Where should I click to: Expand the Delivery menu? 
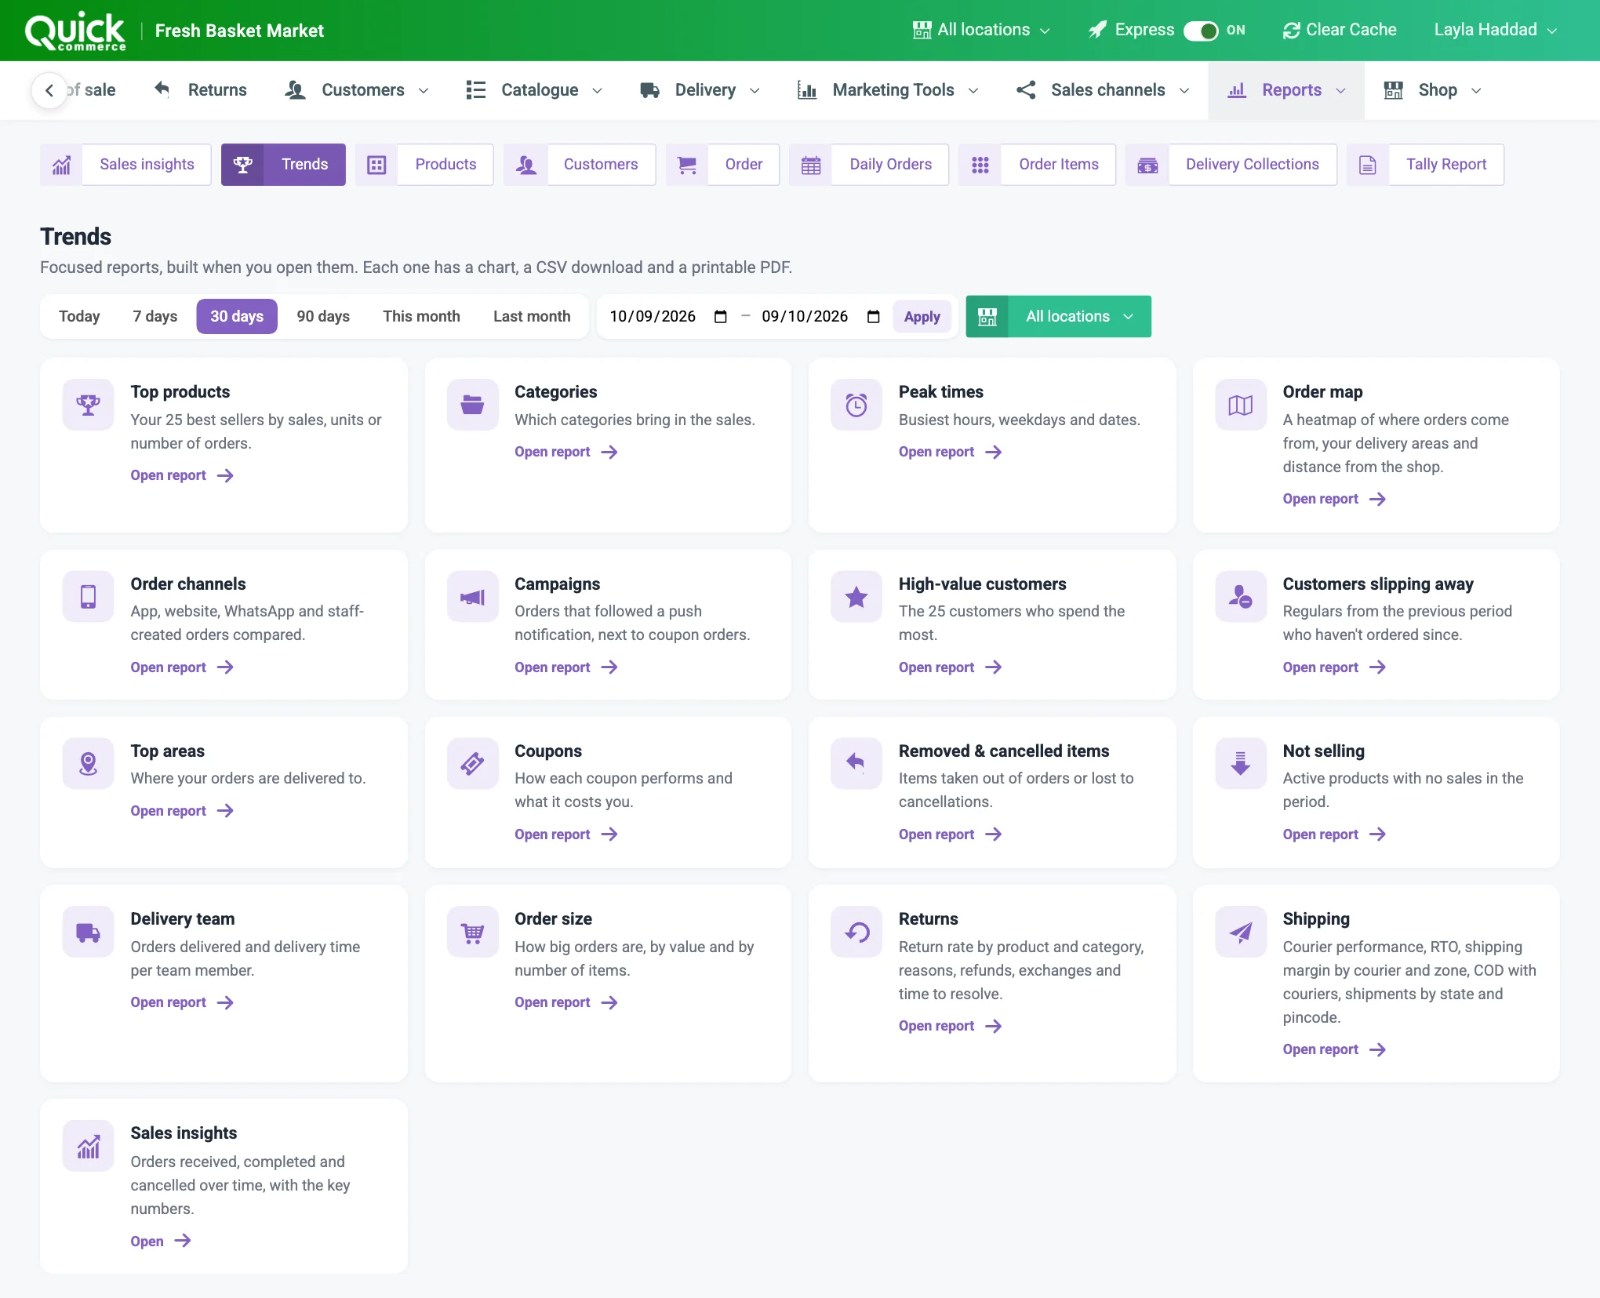(700, 90)
